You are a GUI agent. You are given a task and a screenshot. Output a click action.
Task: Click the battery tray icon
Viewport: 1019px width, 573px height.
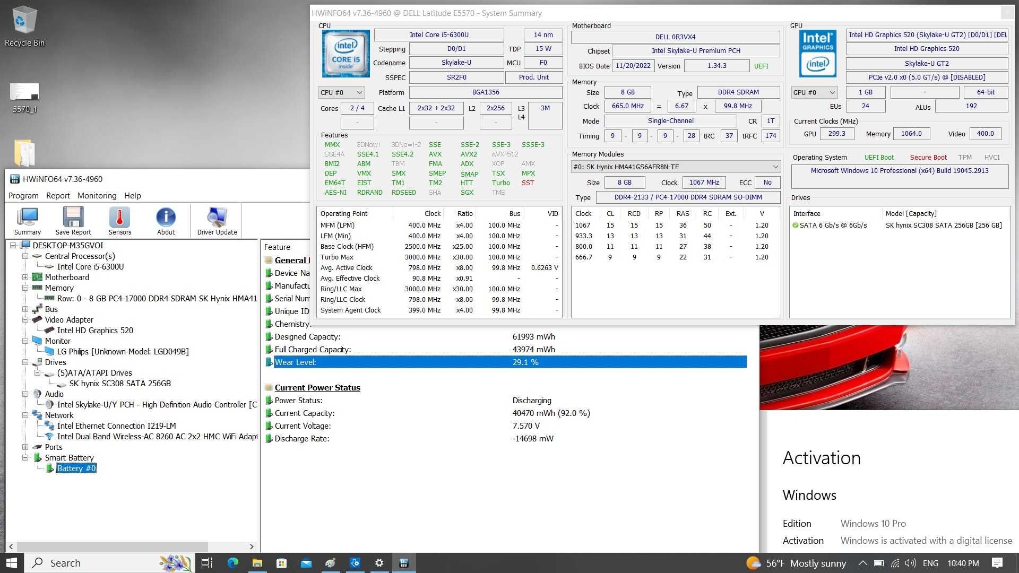click(879, 563)
